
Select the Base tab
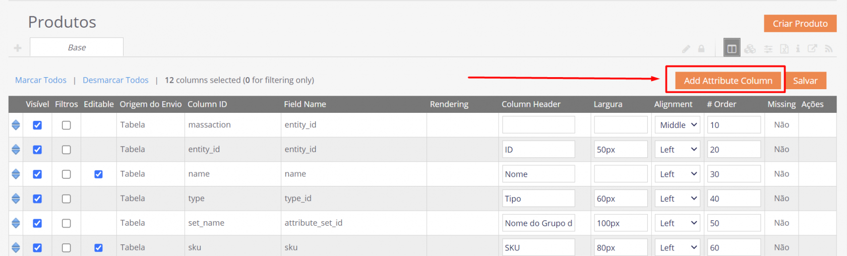click(77, 47)
